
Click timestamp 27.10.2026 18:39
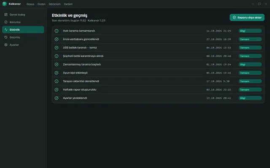pos(219,39)
